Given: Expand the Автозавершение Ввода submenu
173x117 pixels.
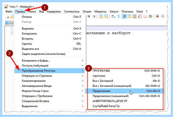Looking at the screenshot, I should click(50, 86).
